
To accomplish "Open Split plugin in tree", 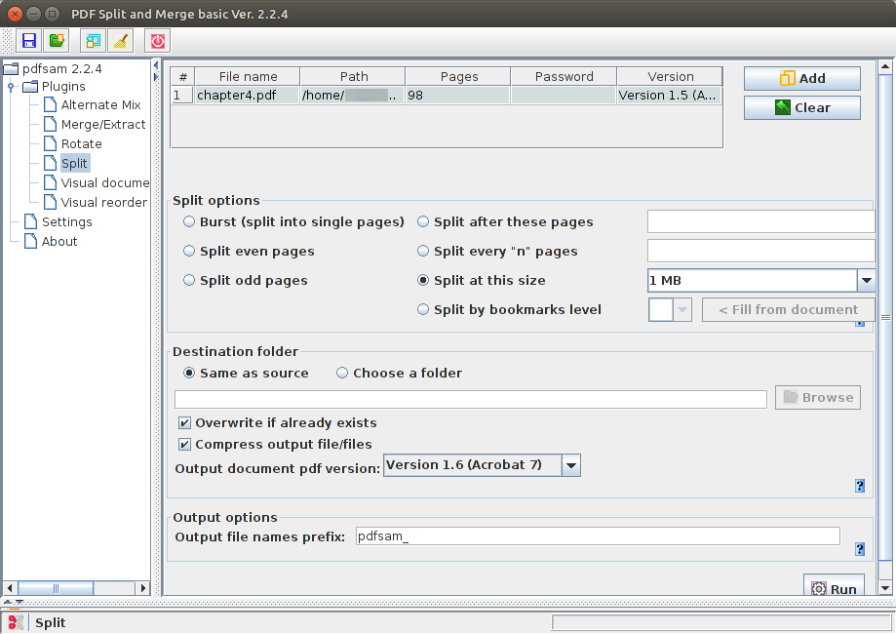I will (74, 164).
